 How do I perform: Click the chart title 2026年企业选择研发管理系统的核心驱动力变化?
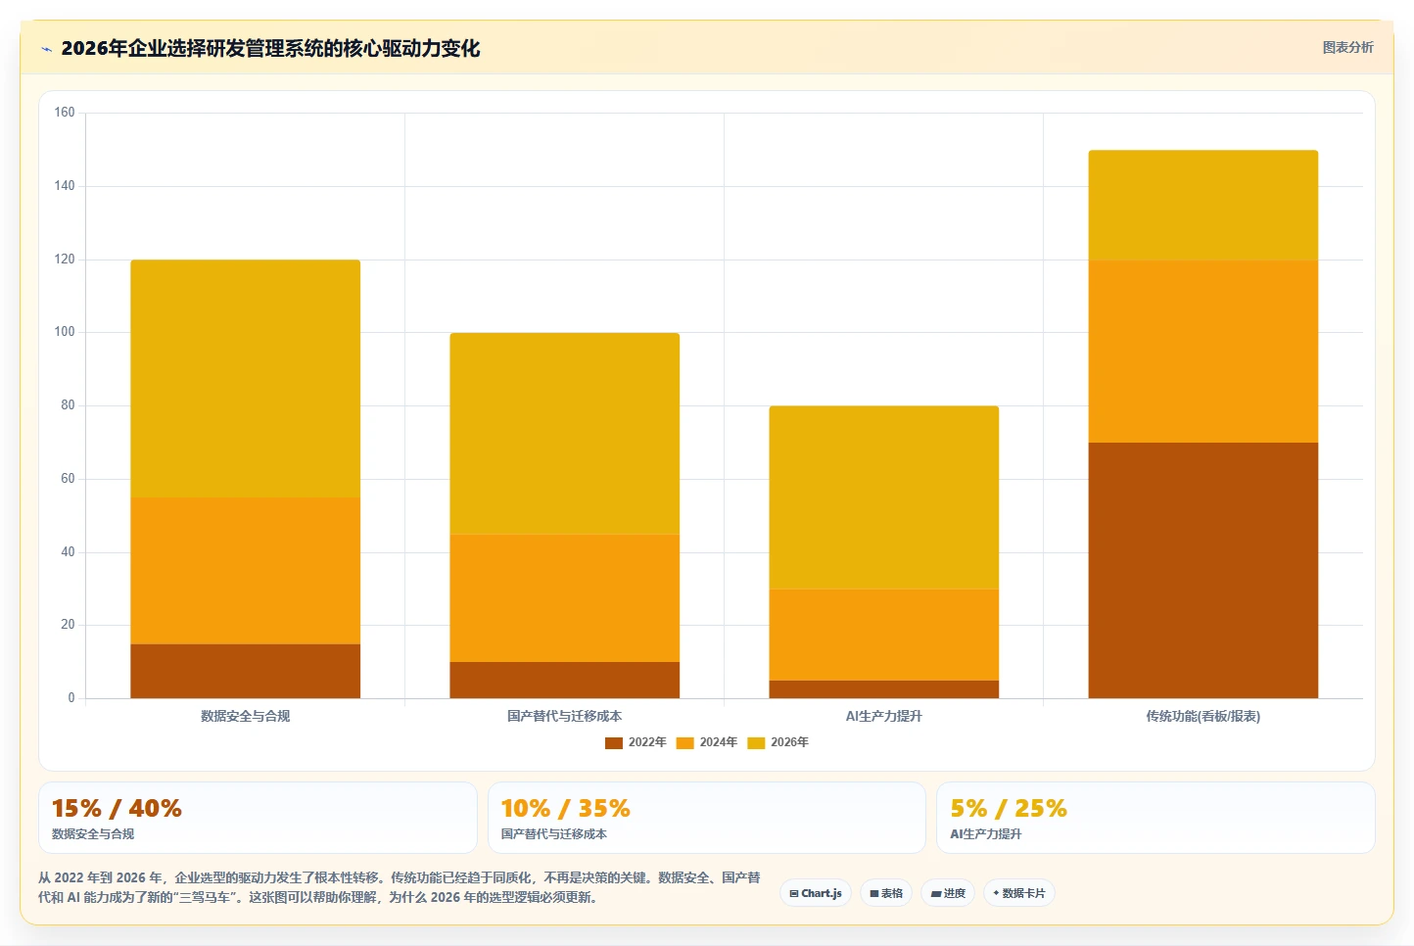(270, 49)
